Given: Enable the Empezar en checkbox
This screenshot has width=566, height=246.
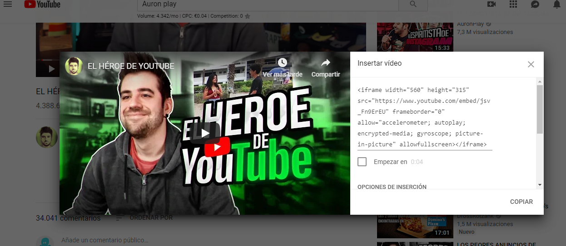Looking at the screenshot, I should (x=362, y=162).
